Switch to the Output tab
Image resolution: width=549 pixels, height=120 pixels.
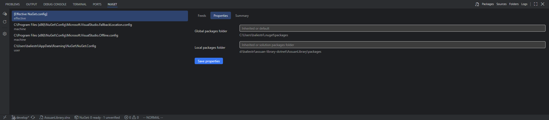pyautogui.click(x=32, y=4)
